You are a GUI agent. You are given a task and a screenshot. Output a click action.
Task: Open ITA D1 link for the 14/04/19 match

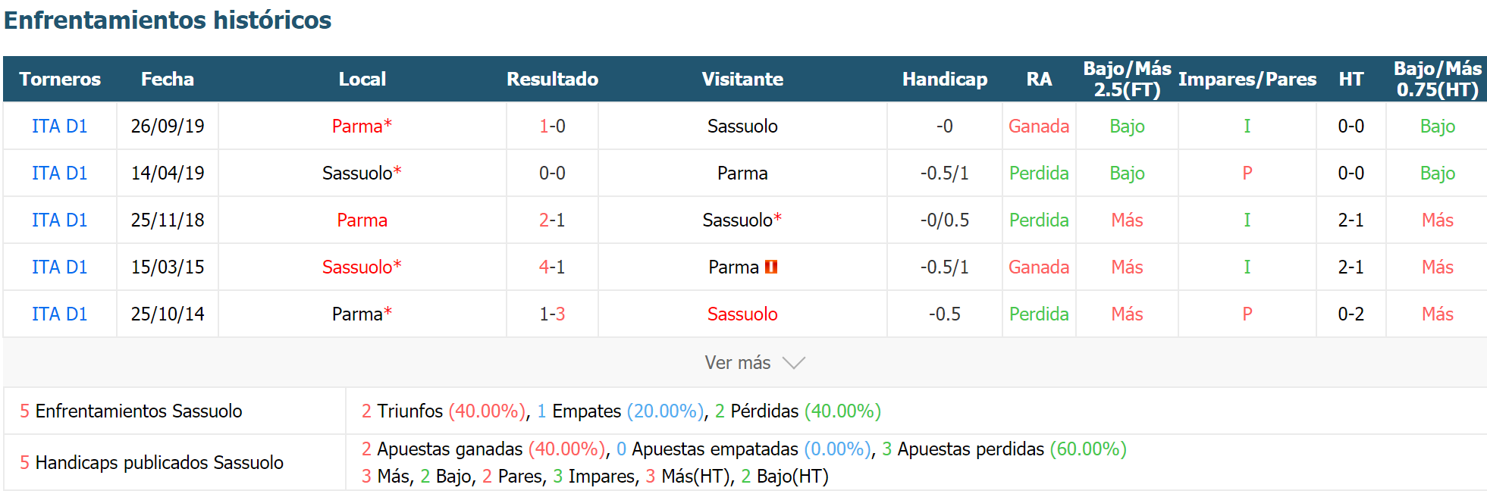59,173
